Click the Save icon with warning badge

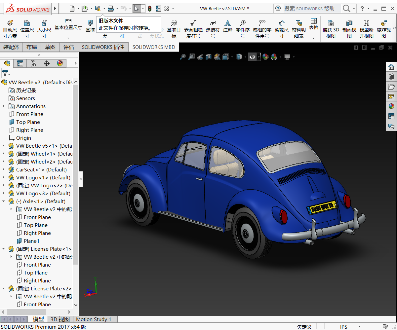pos(98,8)
